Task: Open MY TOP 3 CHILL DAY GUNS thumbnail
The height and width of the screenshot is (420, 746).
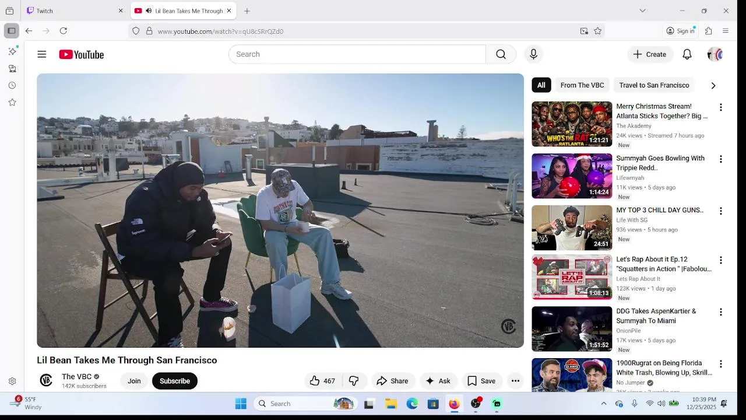Action: 572,228
